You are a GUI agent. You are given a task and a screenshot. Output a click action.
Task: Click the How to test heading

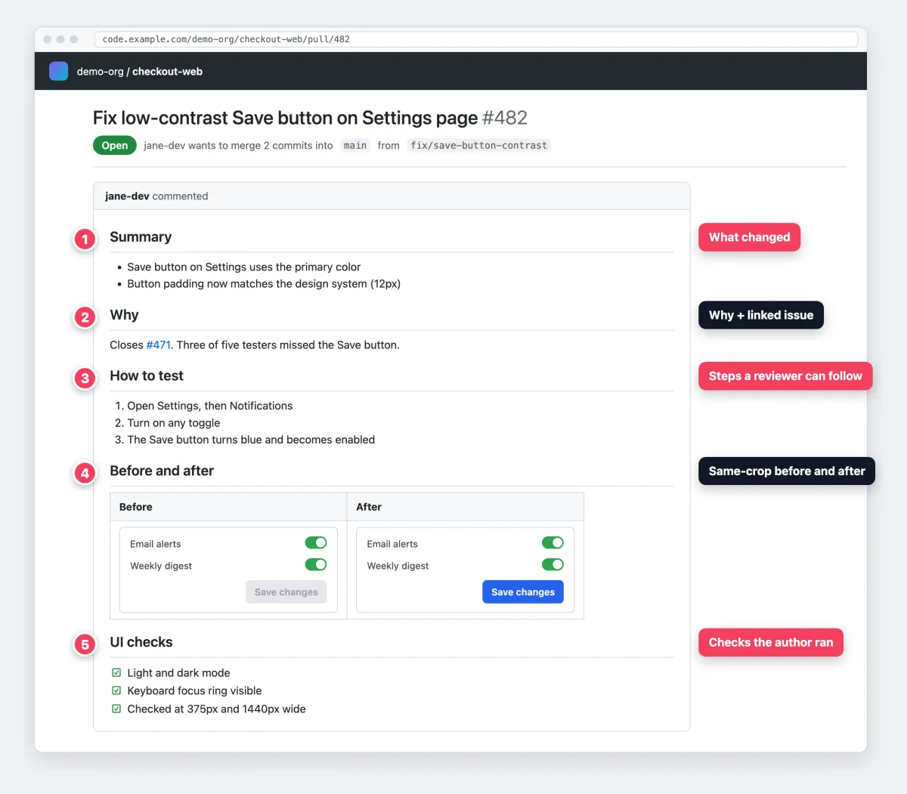click(147, 375)
